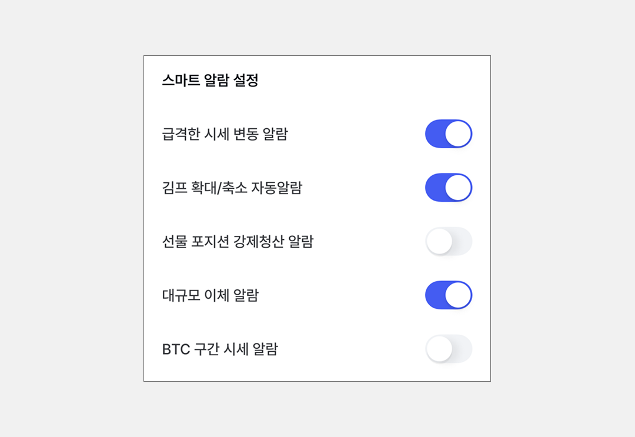Image resolution: width=635 pixels, height=437 pixels.
Task: Click gray track of BTC 구간 시세 알람 switch
Action: [x=462, y=349]
